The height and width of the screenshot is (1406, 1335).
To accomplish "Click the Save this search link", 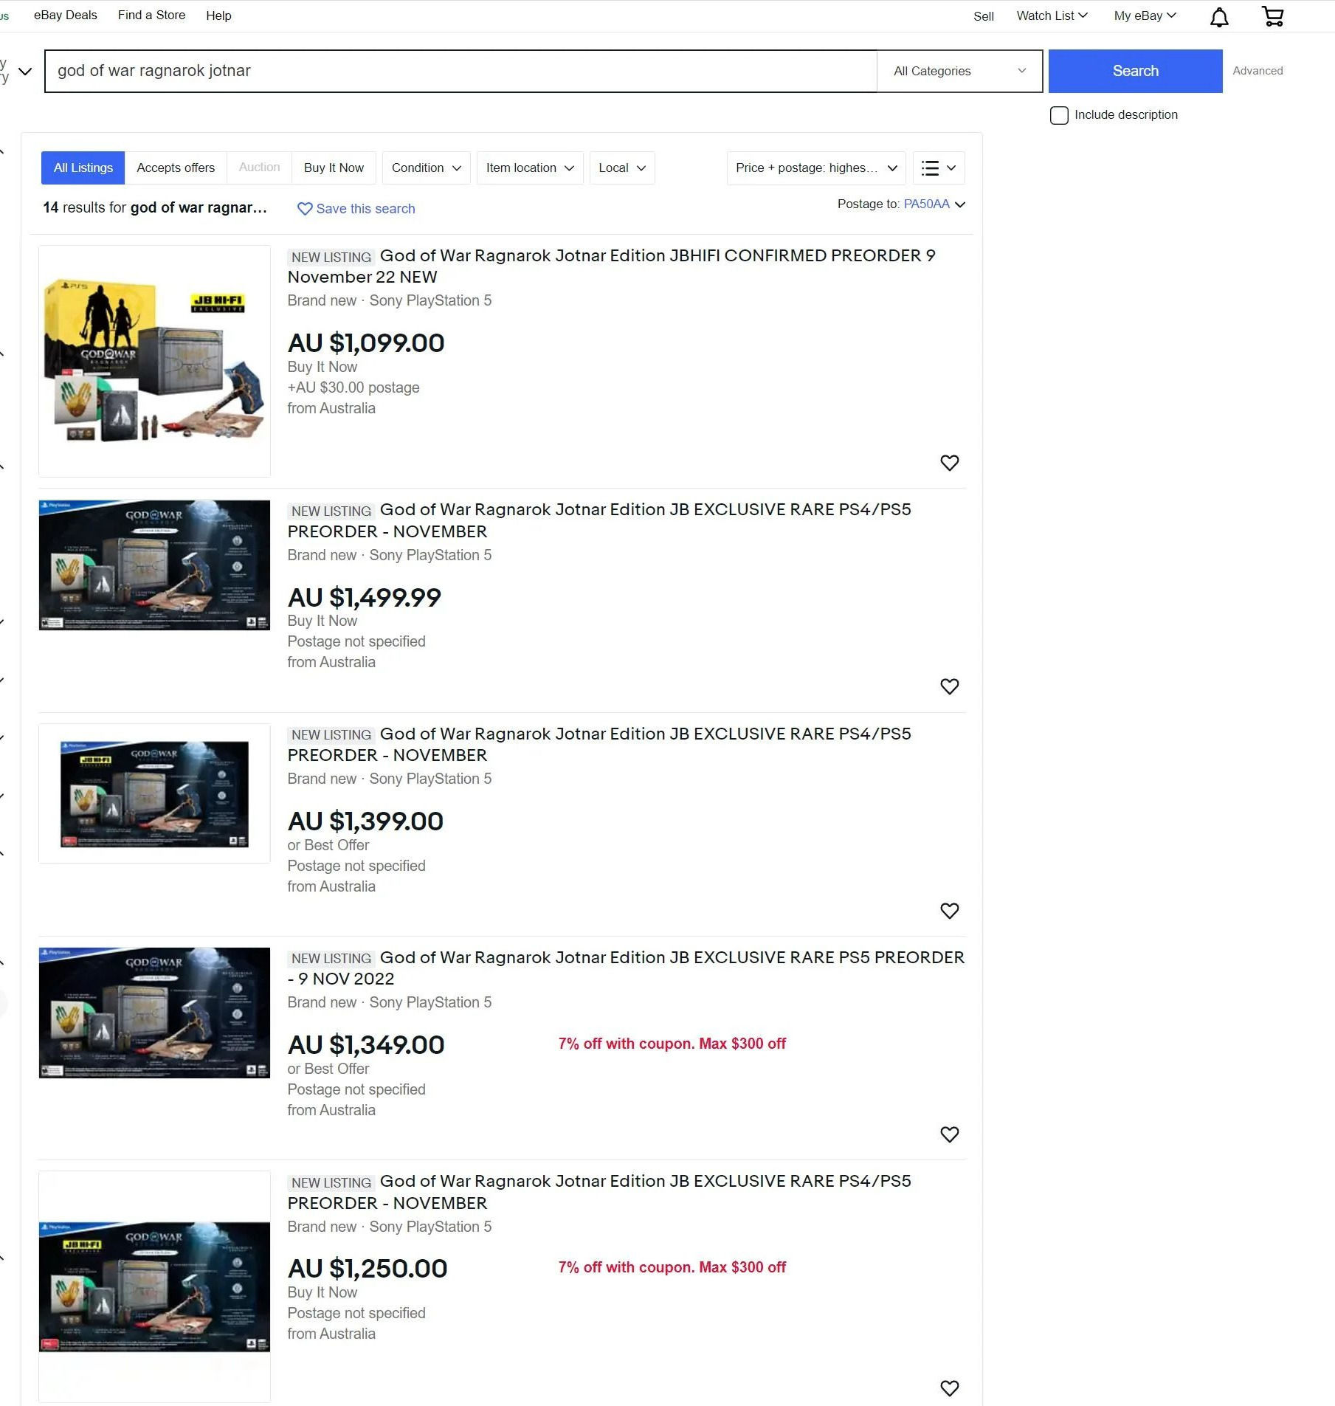I will coord(365,209).
